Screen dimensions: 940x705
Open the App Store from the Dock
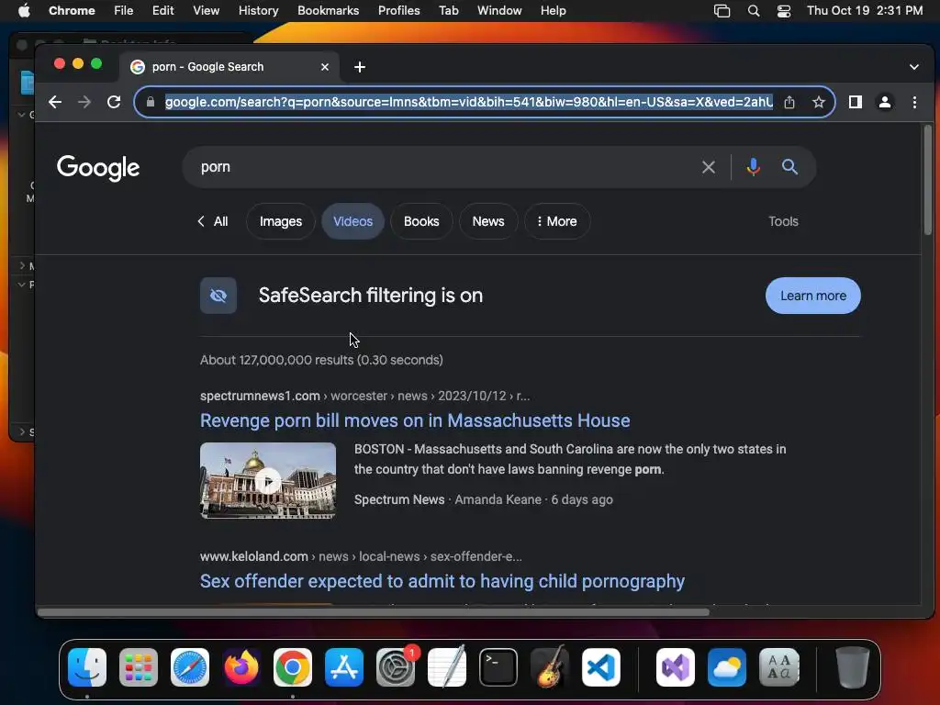point(344,667)
